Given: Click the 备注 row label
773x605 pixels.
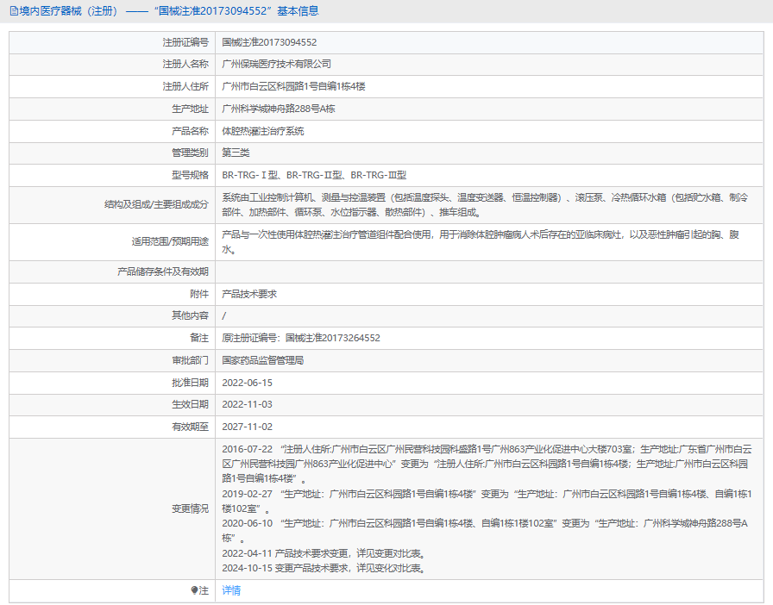Looking at the screenshot, I should 199,338.
